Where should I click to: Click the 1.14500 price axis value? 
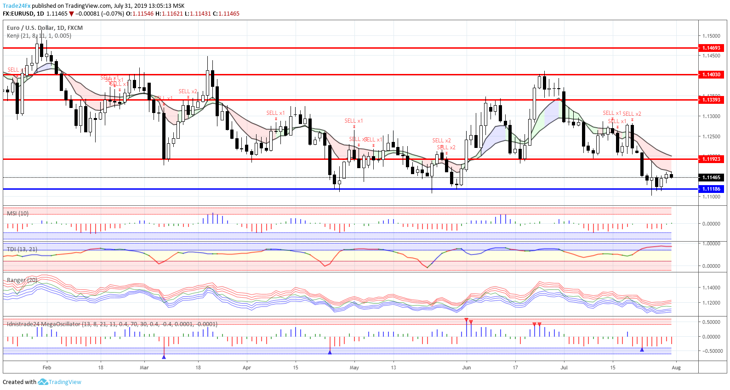point(711,56)
